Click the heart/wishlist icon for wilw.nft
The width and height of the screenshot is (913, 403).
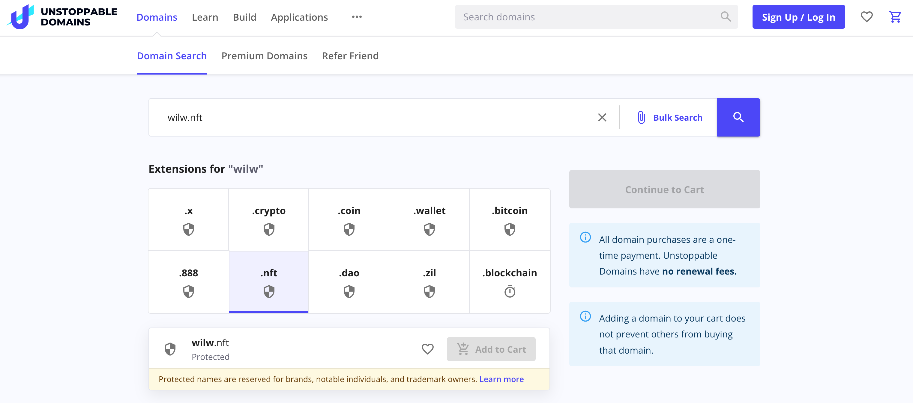(x=427, y=349)
